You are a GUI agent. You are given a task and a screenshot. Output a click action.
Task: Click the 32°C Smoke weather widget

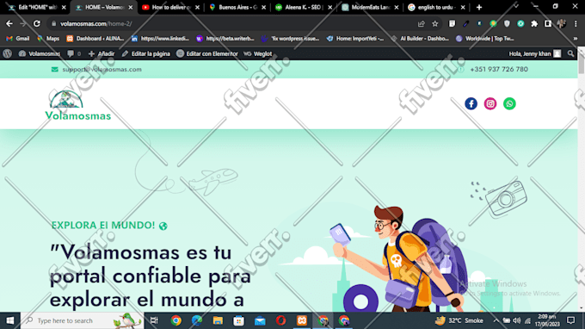tap(459, 320)
